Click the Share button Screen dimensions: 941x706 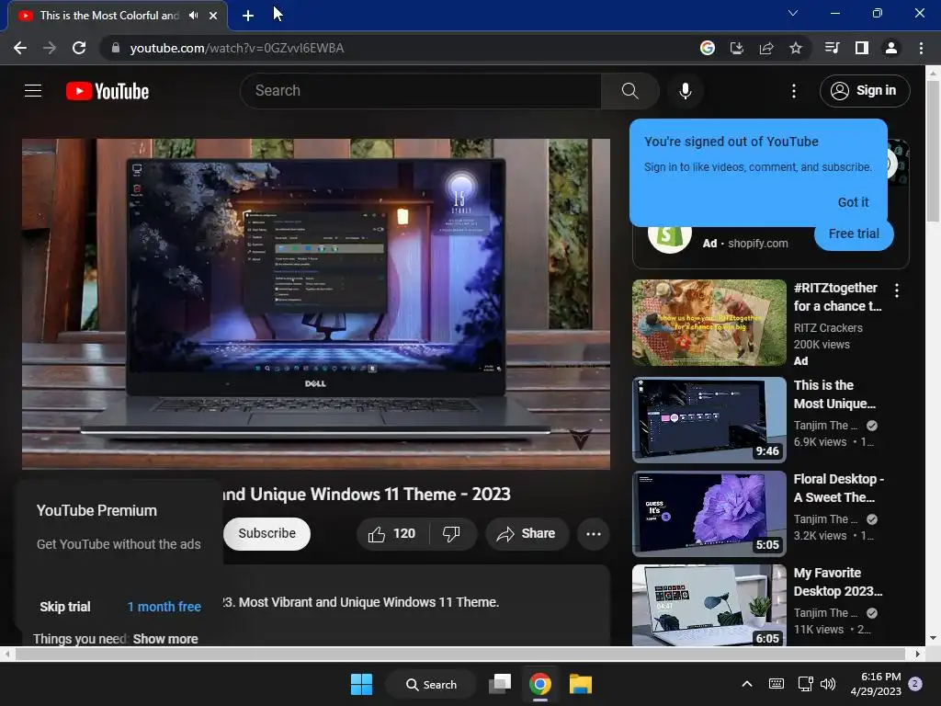tap(527, 534)
